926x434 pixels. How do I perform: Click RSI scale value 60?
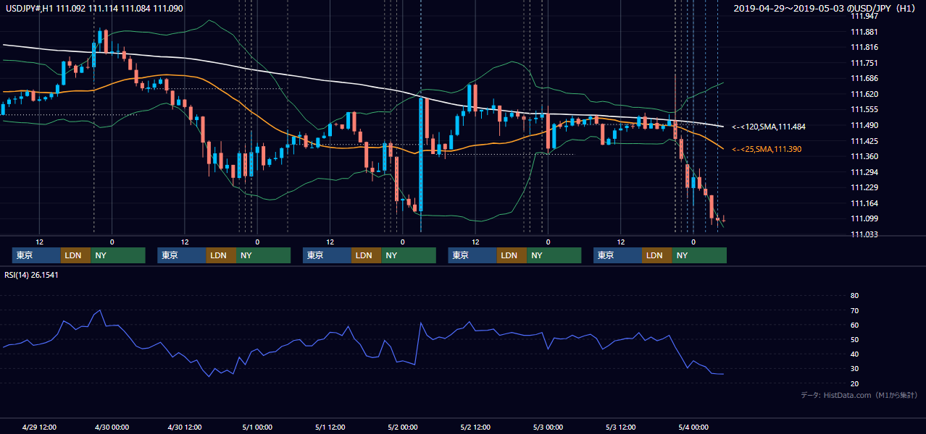pos(854,325)
